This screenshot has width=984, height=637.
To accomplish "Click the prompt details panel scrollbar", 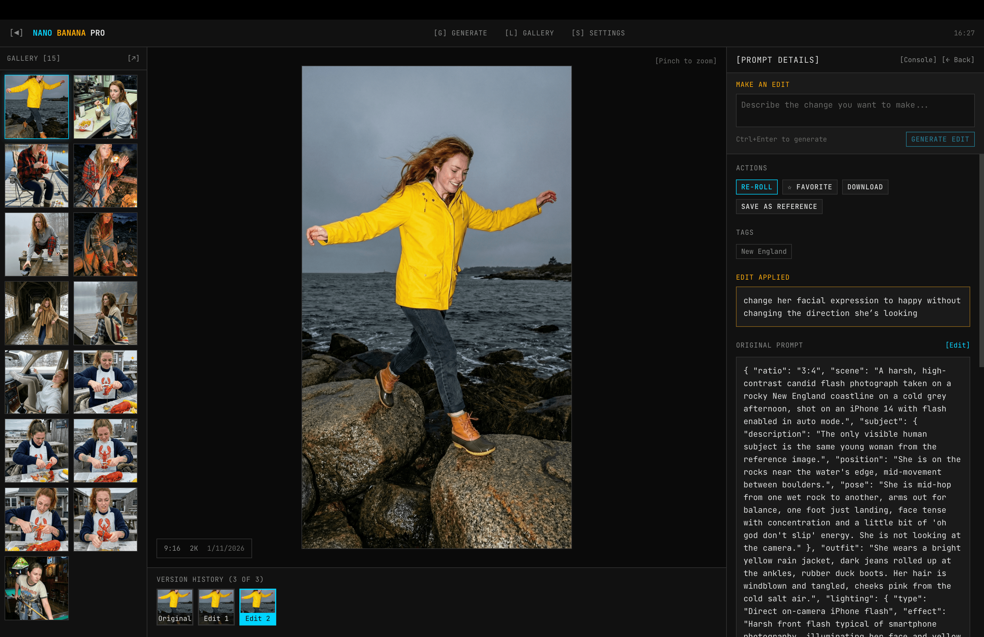I will tap(981, 260).
